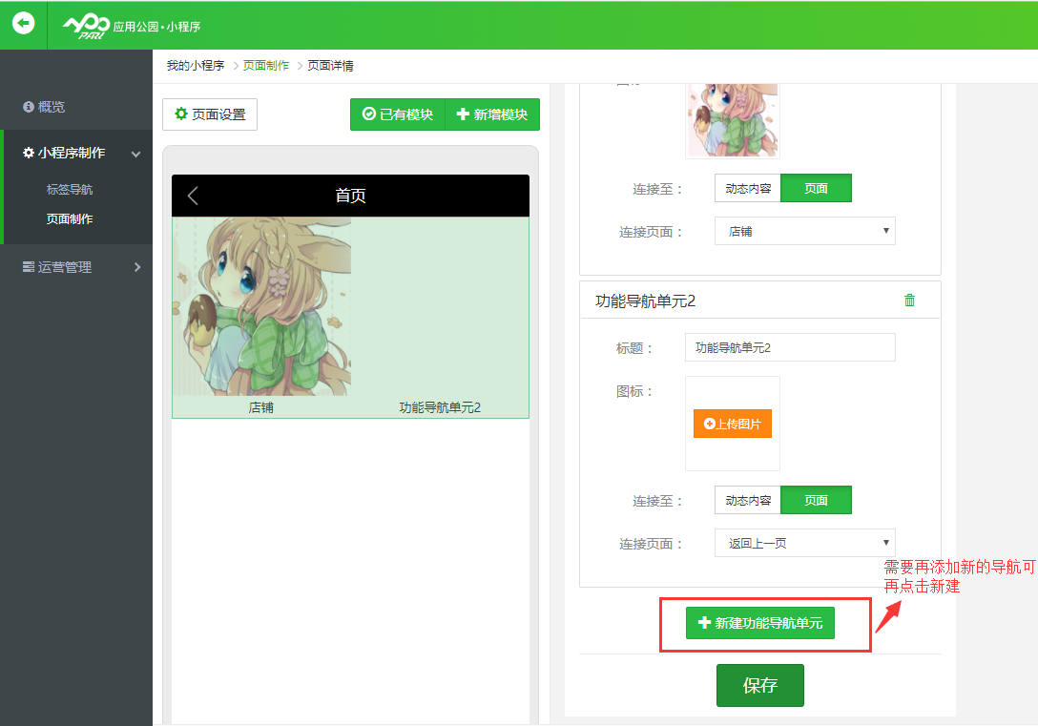
Task: Select 动态内容 in the lower 连接至 toggle
Action: click(x=748, y=500)
